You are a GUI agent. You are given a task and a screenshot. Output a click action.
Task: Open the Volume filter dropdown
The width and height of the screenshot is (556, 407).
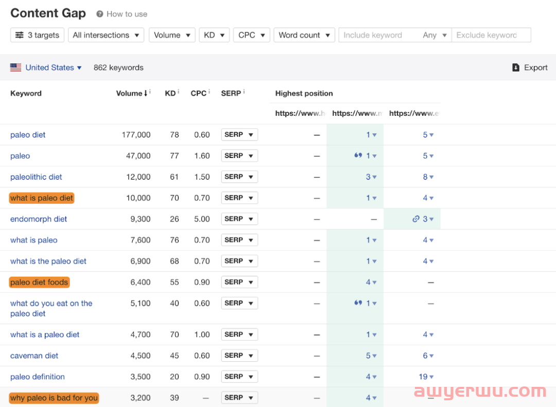172,35
